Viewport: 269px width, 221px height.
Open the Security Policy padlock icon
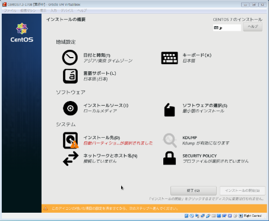169,158
